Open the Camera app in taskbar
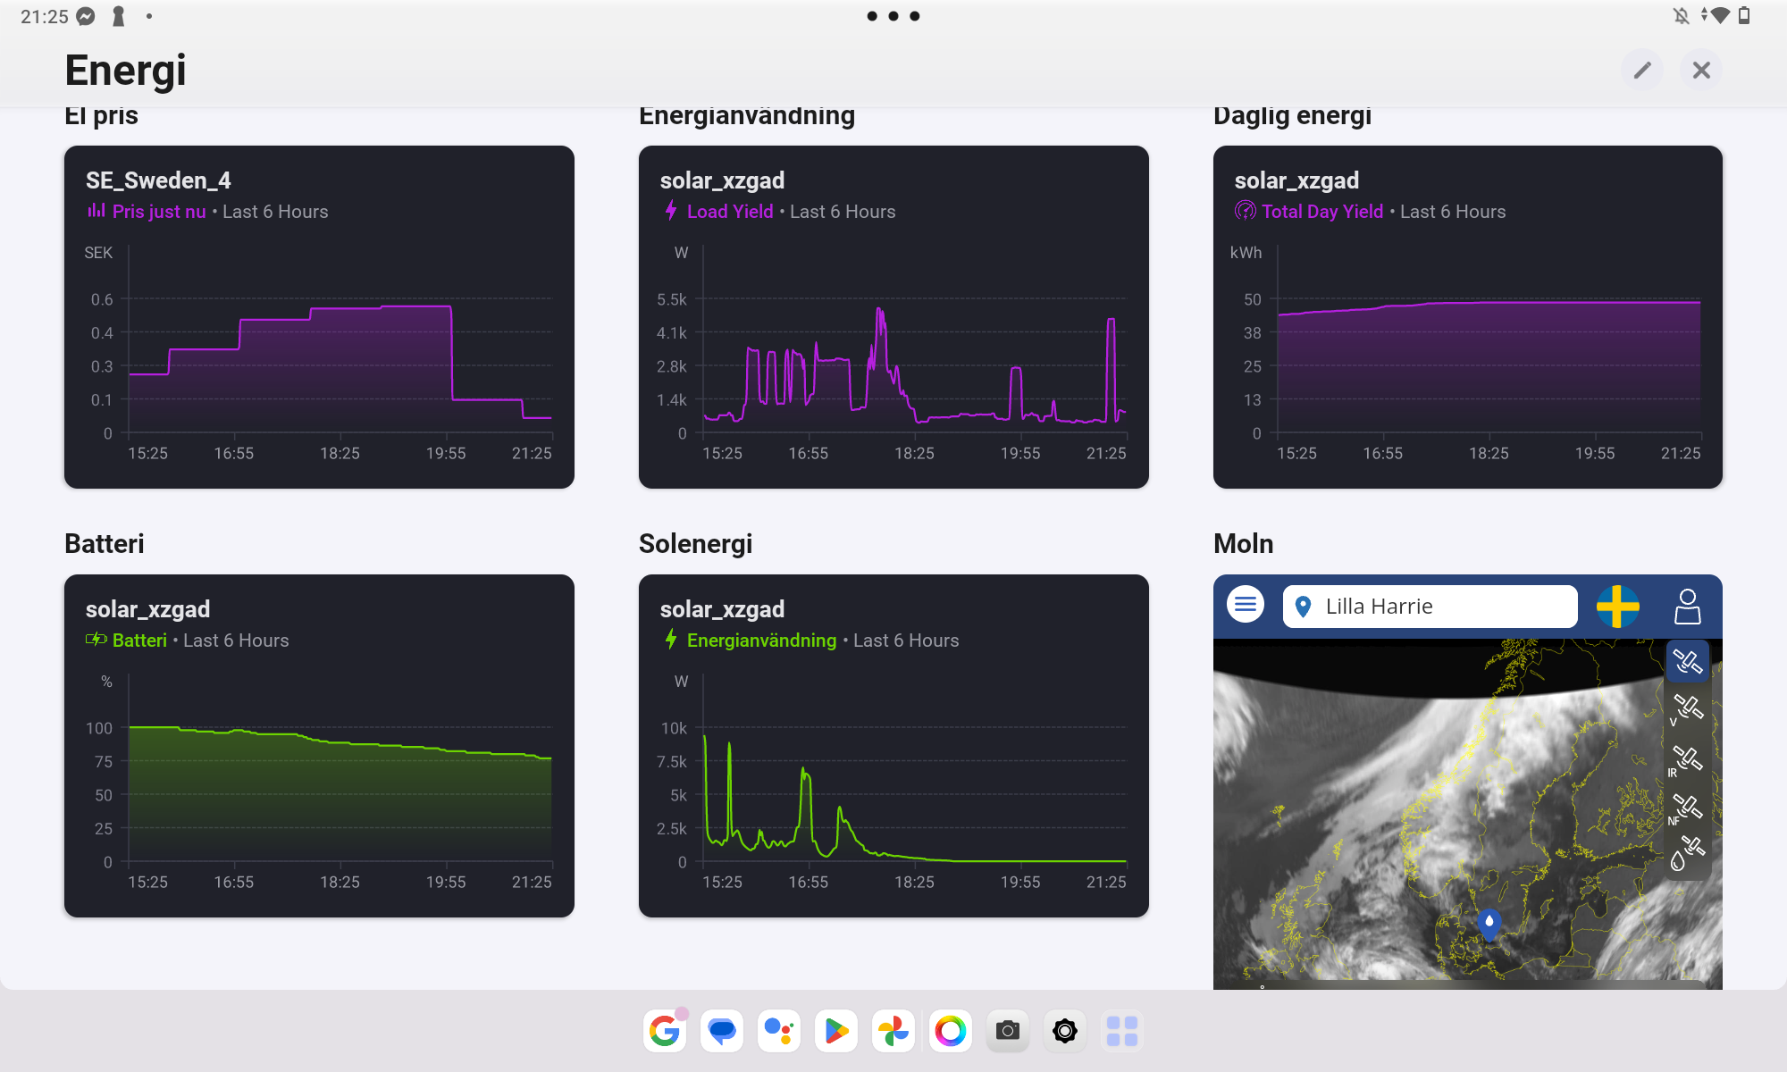This screenshot has width=1787, height=1072. tap(1008, 1031)
